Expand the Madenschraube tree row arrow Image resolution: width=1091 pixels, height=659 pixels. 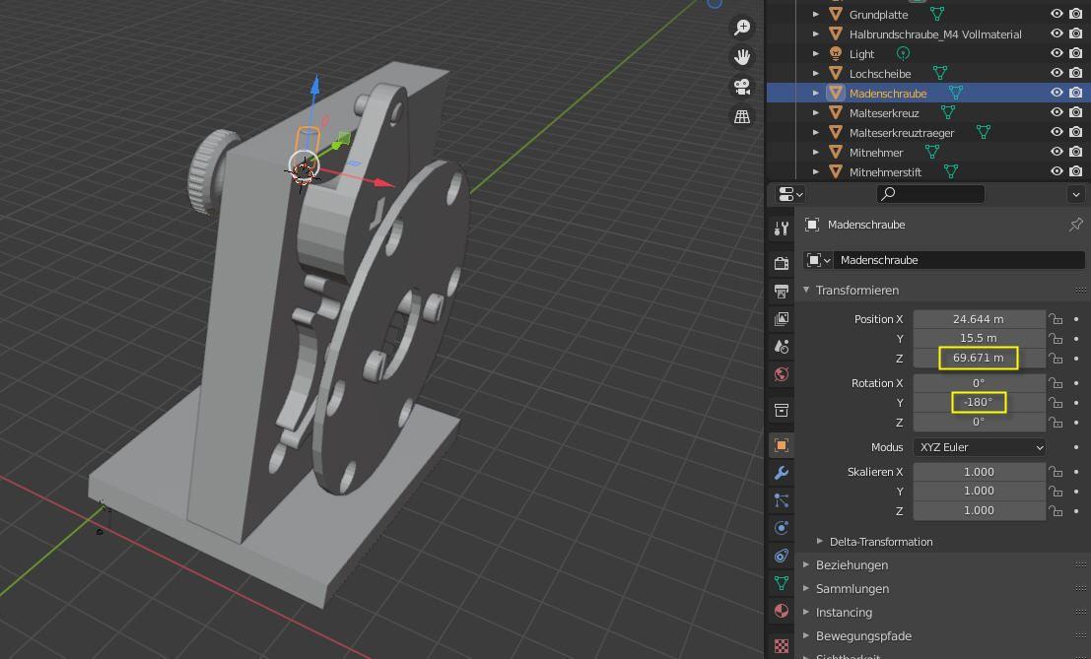(816, 93)
